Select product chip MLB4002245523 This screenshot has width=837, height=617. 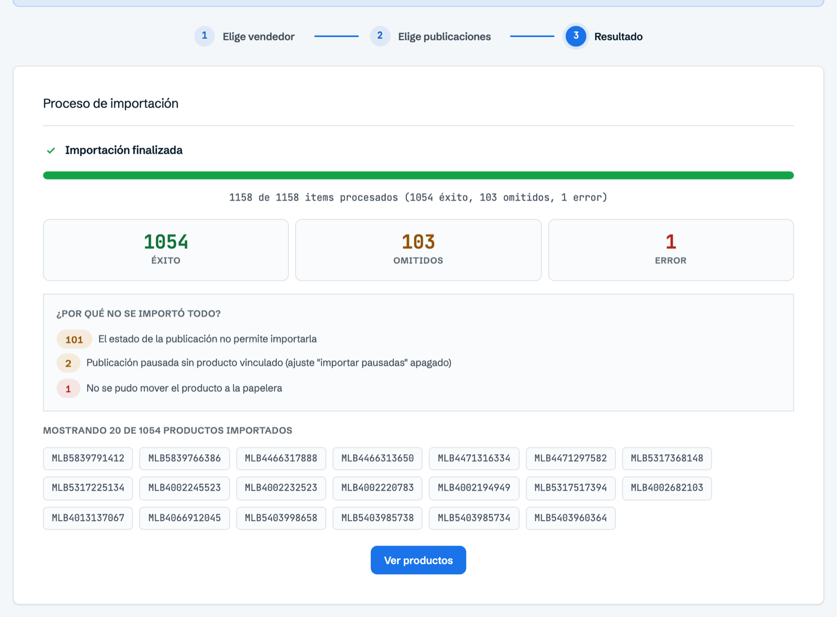point(185,488)
